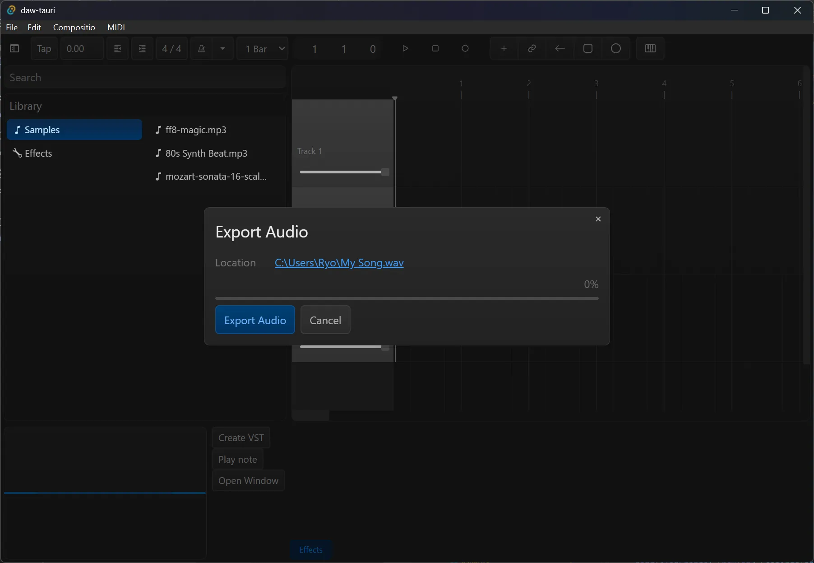The width and height of the screenshot is (814, 563).
Task: Click the circular record button
Action: pos(465,48)
